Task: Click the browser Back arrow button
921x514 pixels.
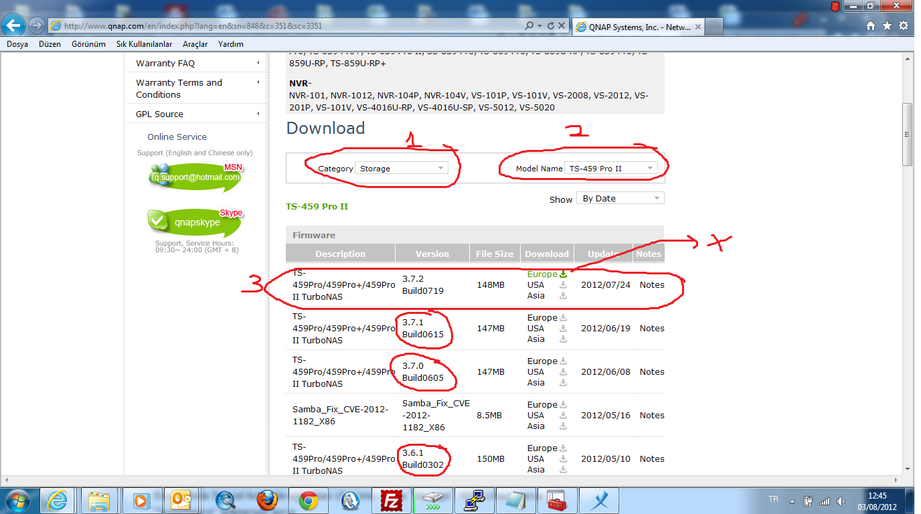Action: (x=15, y=25)
